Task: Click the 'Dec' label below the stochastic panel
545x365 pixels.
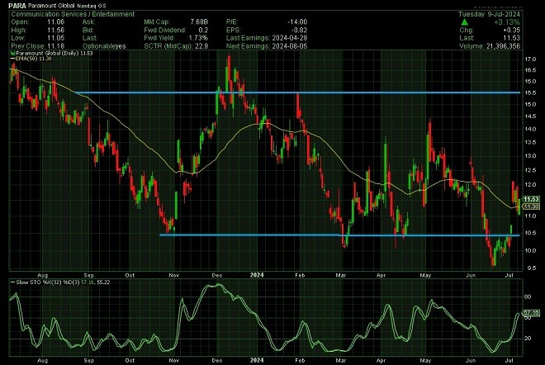Action: [x=217, y=361]
